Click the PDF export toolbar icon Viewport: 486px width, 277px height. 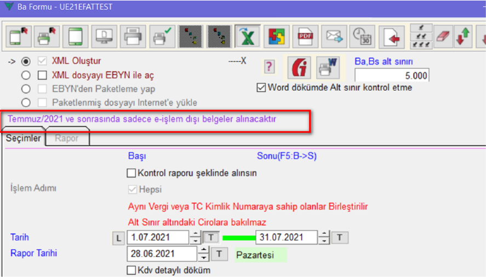point(304,37)
